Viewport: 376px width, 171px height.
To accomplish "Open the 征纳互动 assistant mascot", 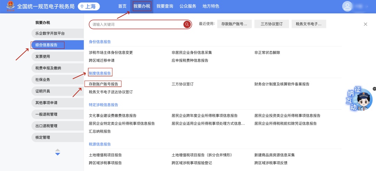I will [359, 99].
